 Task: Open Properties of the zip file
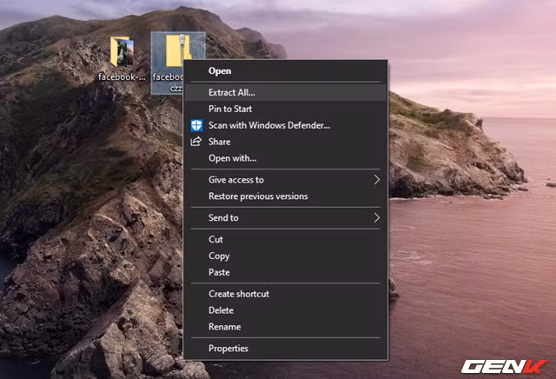click(x=228, y=349)
